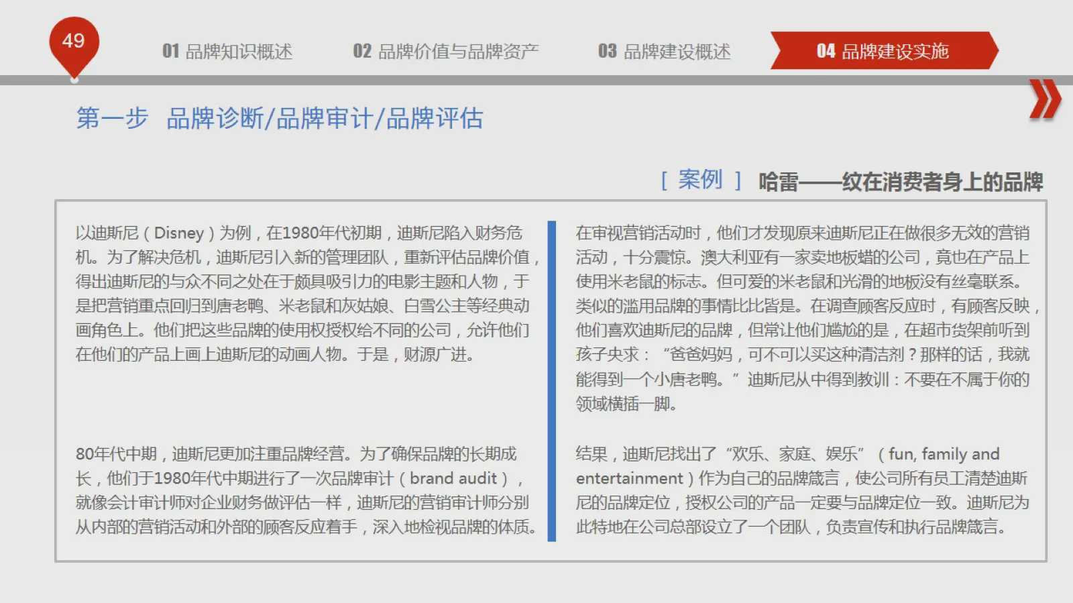Click the red double chevron arrow icon
The width and height of the screenshot is (1073, 603).
pos(1044,100)
